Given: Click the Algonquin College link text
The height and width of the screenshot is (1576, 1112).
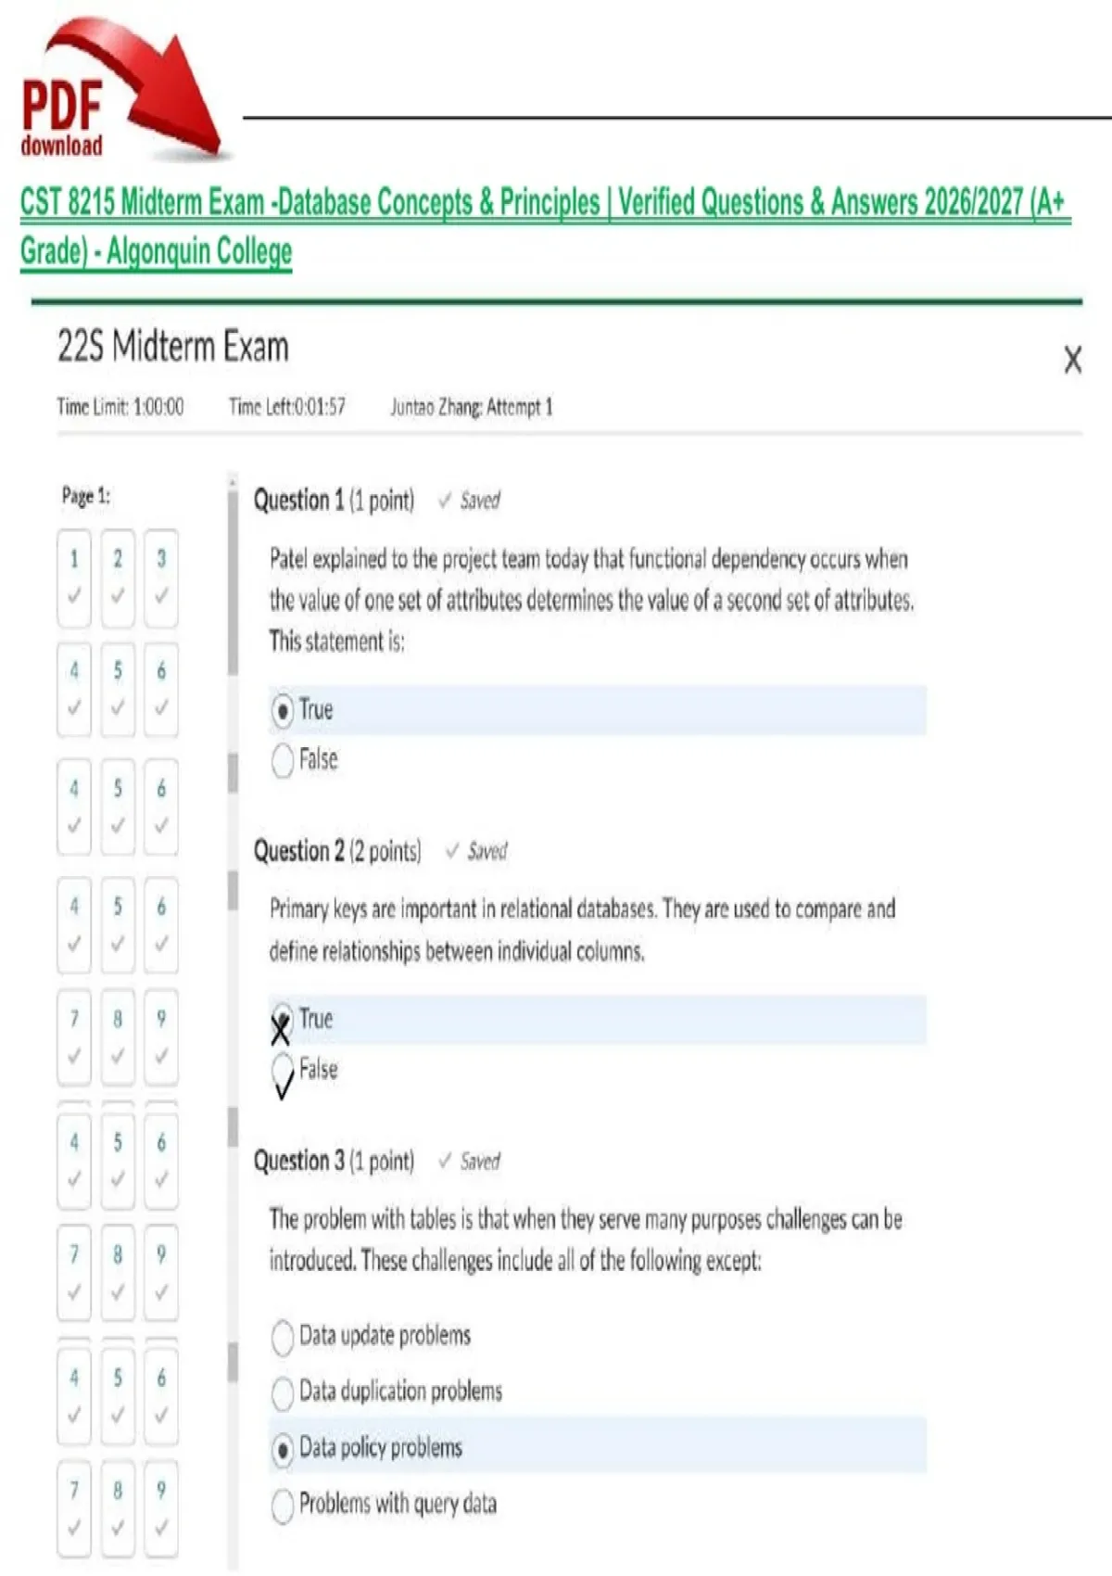Looking at the screenshot, I should click(199, 251).
